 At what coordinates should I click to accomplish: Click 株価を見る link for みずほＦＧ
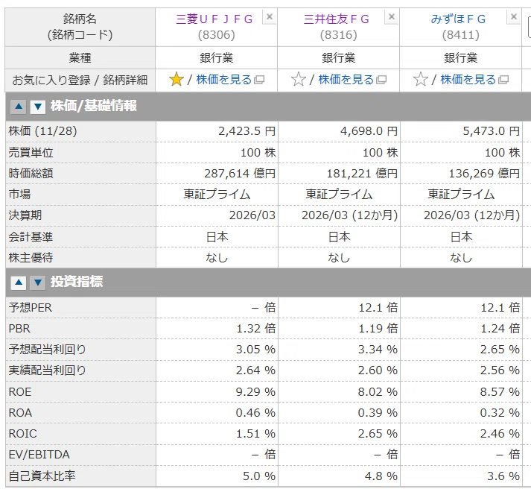(468, 80)
